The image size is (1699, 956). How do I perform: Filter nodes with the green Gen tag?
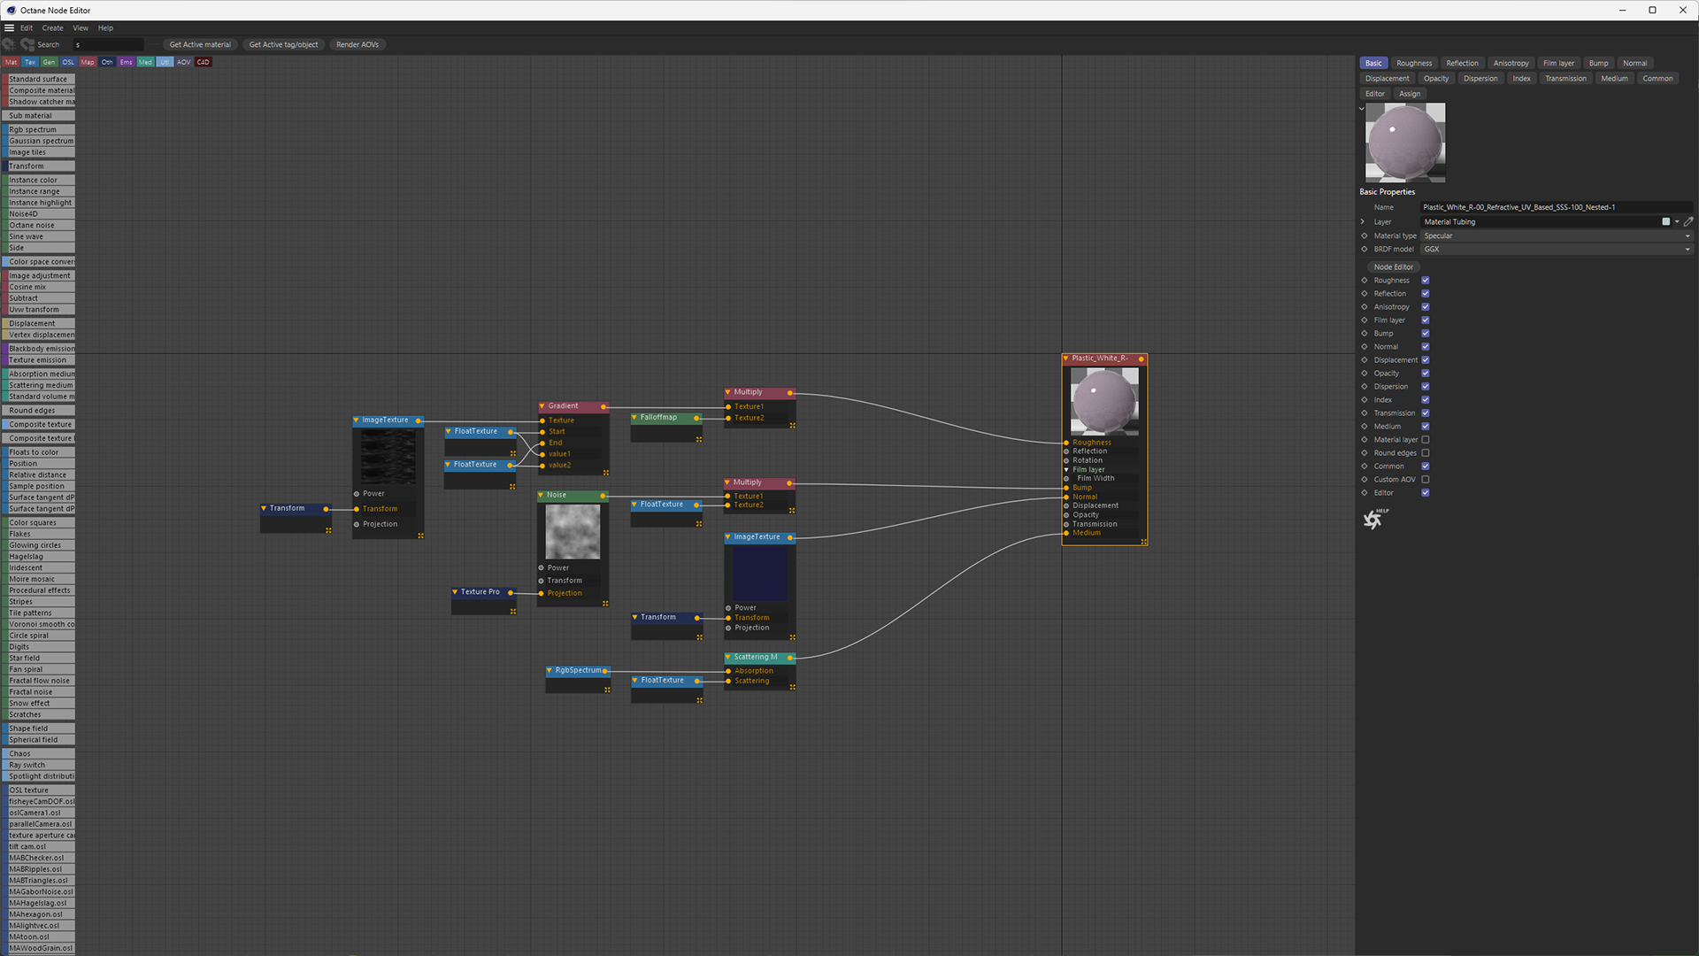point(49,62)
